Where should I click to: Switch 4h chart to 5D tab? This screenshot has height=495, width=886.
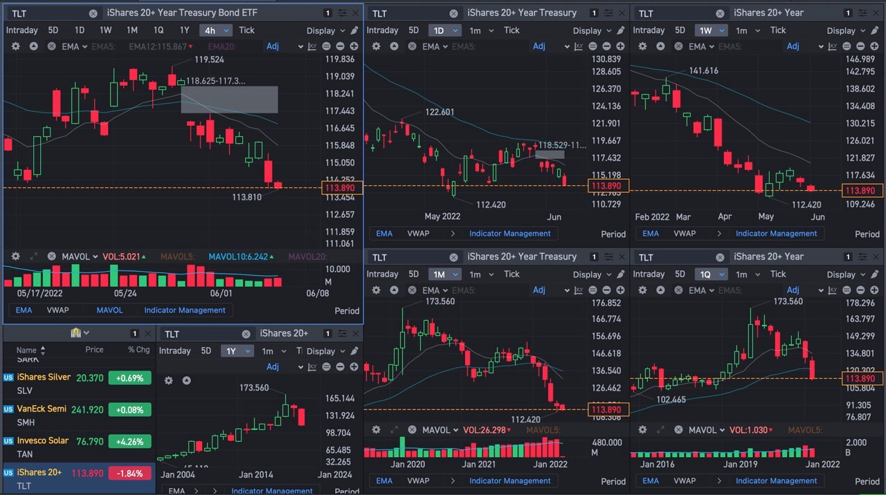point(53,30)
